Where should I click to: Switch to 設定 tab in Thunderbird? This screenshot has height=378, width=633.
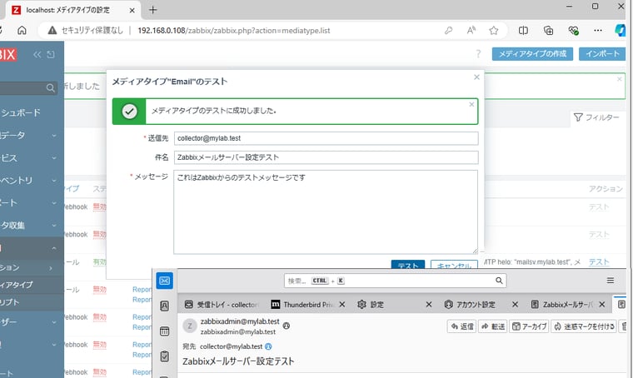tap(371, 305)
